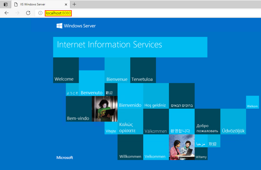Viewport: 261px width, 170px height.
Task: Click the Hebrew ברוכים הבאים tile
Action: click(182, 96)
